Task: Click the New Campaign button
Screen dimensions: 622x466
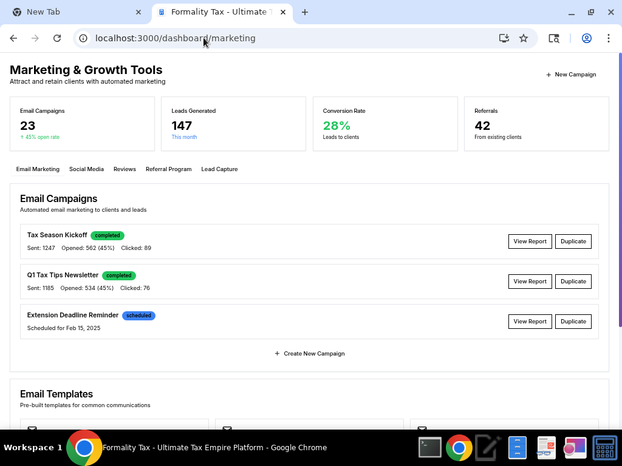Action: point(571,75)
